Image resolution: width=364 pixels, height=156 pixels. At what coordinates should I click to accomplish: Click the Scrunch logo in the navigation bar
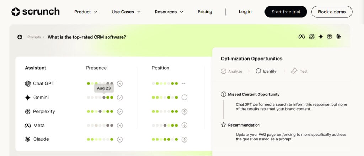coord(36,12)
